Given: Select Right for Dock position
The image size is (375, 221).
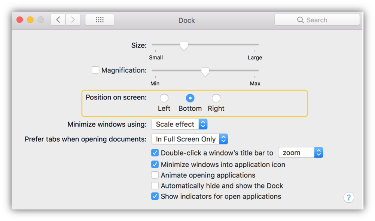Looking at the screenshot, I should (x=216, y=98).
